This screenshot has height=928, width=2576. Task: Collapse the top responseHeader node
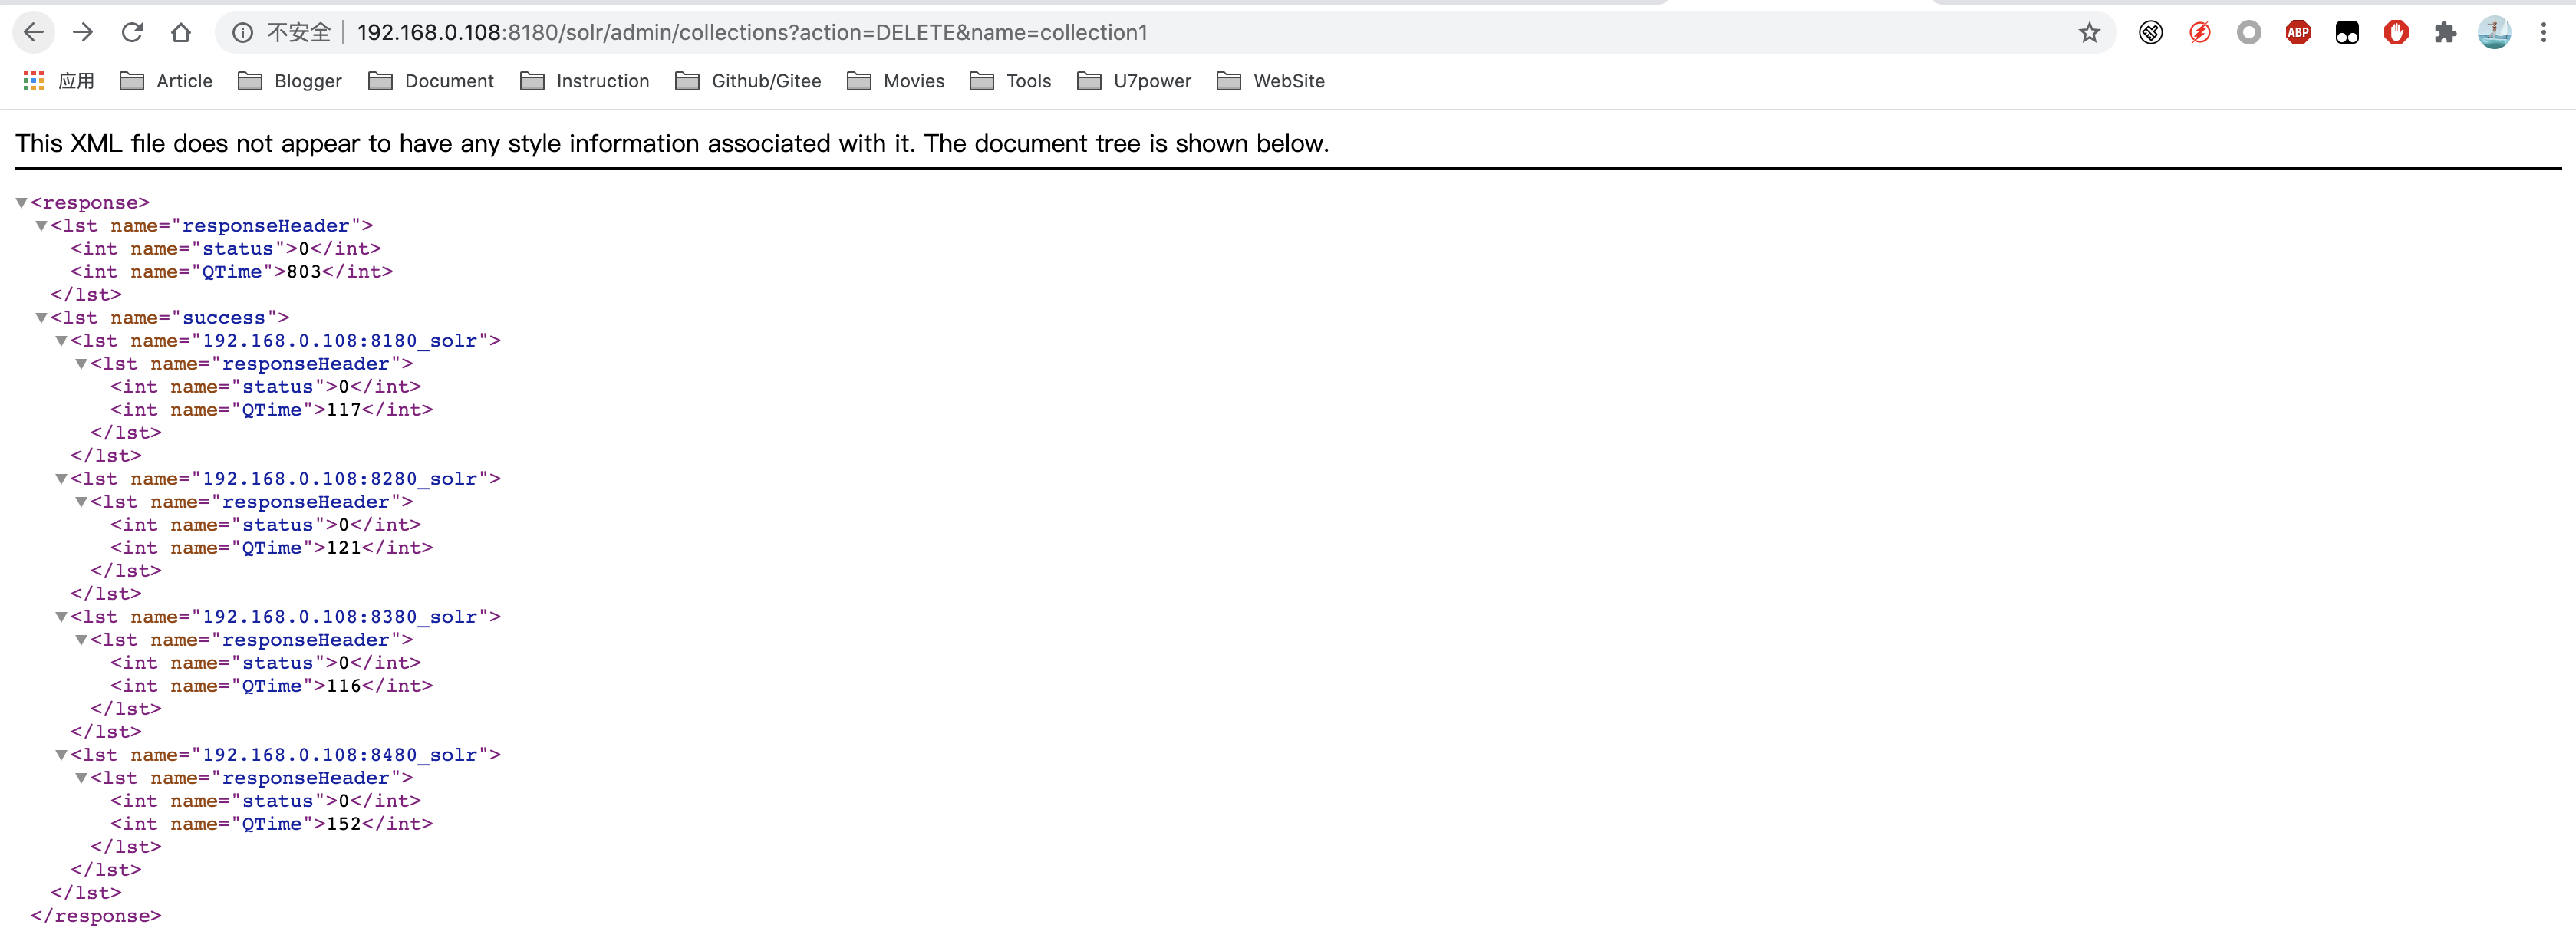pyautogui.click(x=41, y=226)
